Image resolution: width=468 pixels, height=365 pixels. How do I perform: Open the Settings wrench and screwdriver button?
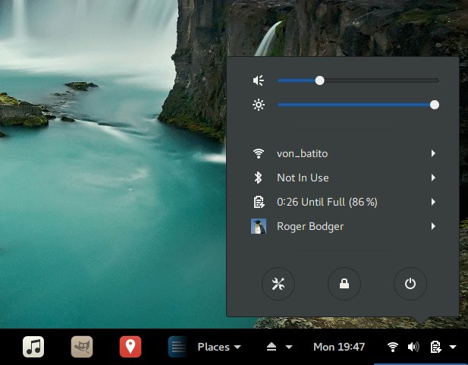click(x=278, y=284)
